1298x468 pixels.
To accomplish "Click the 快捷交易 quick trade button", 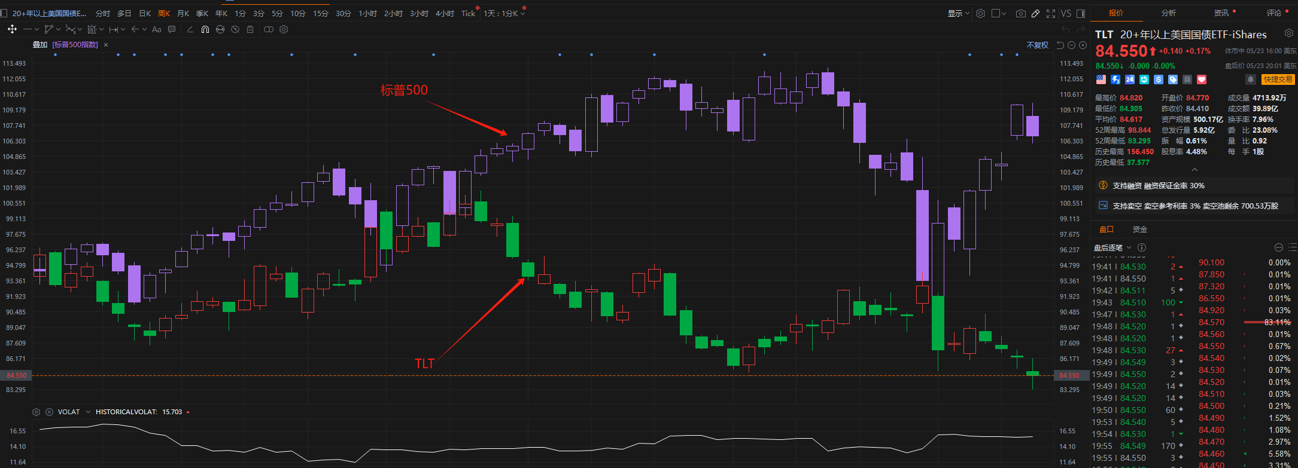I will (x=1278, y=79).
